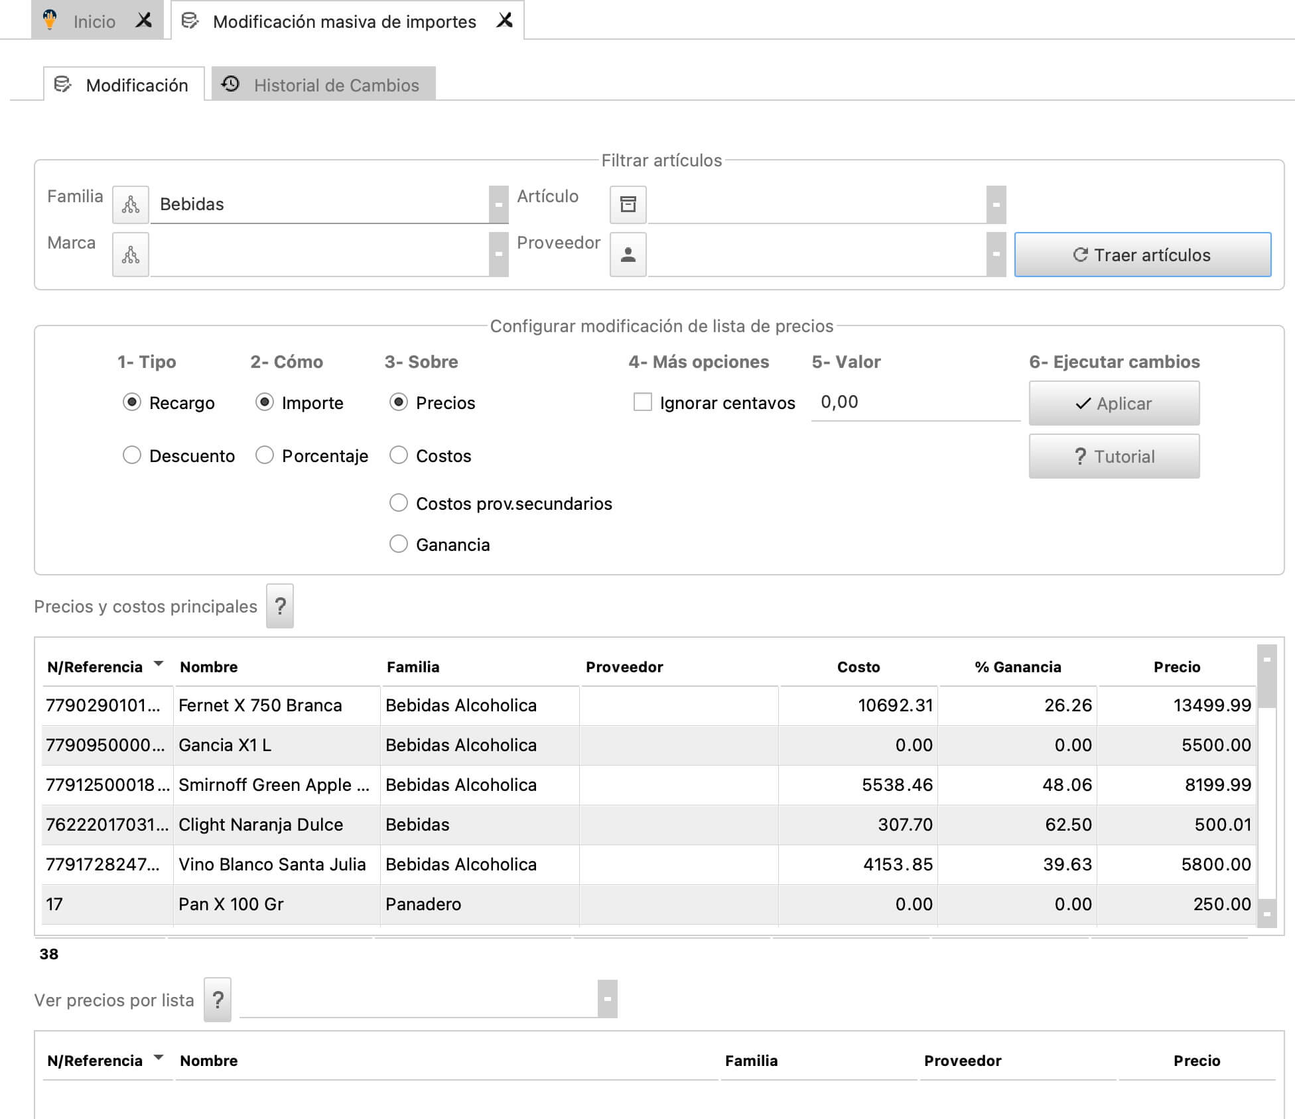Viewport: 1295px width, 1119px height.
Task: Select the Porcentaje radio option
Action: (265, 455)
